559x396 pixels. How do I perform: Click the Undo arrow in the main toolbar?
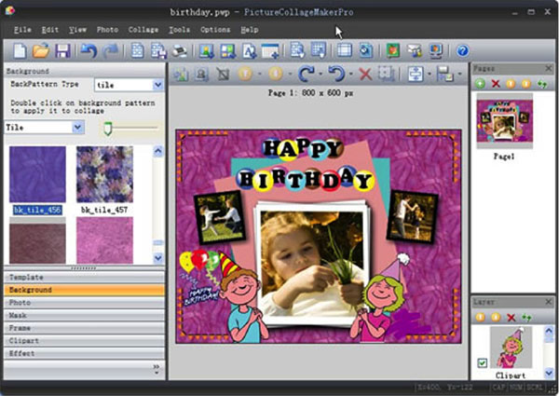coord(89,50)
